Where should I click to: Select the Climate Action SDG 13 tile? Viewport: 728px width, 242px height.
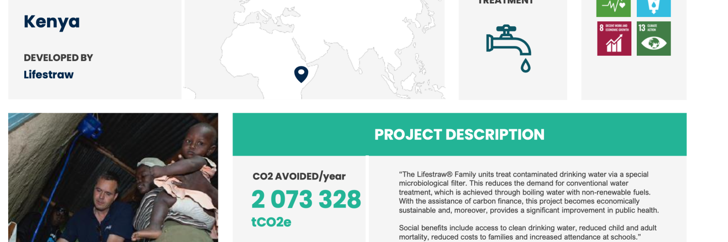pos(653,38)
